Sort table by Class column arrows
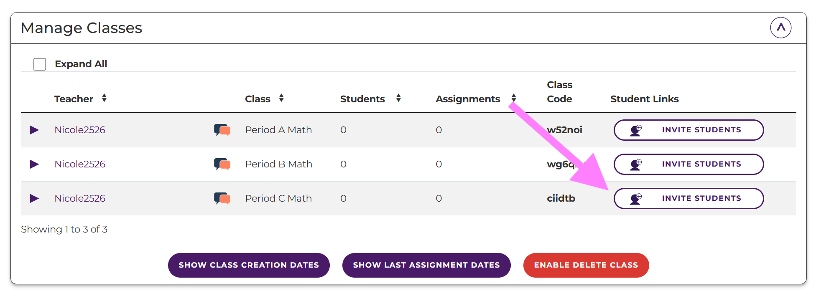Image resolution: width=816 pixels, height=301 pixels. [281, 98]
